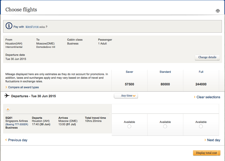This screenshot has height=161, width=225.
Task: Click the Moscow(DME) destination text
Action: [x=45, y=43]
